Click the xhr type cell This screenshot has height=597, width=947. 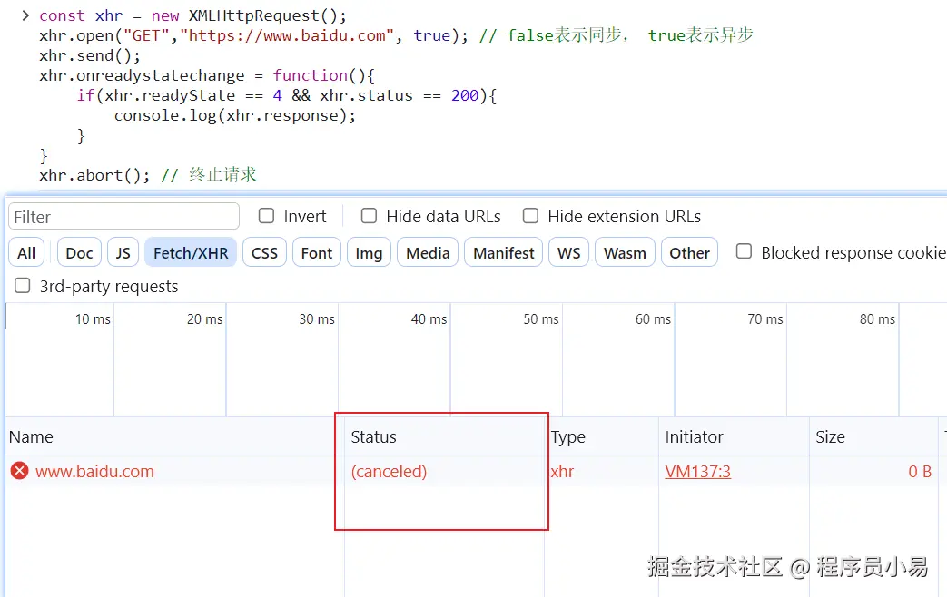(562, 471)
